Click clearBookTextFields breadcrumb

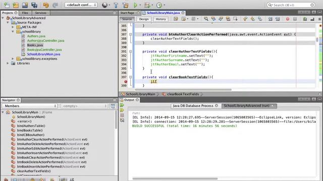click(183, 94)
